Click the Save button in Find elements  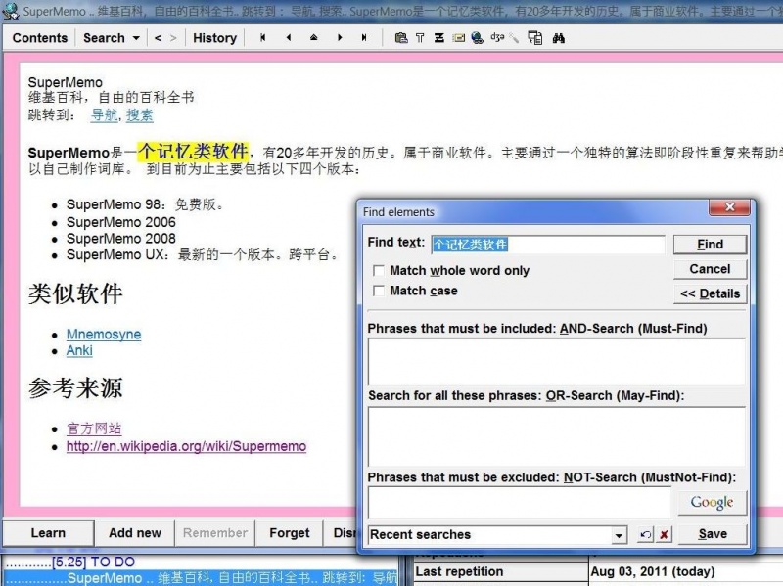point(713,534)
